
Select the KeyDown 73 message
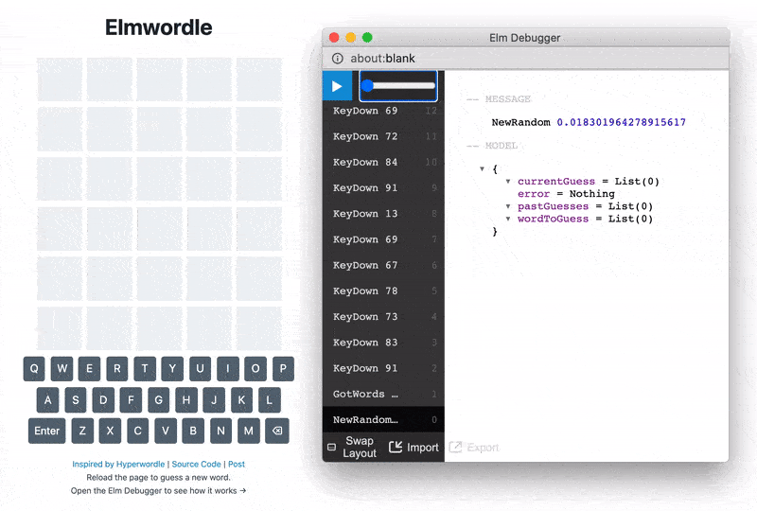(383, 317)
